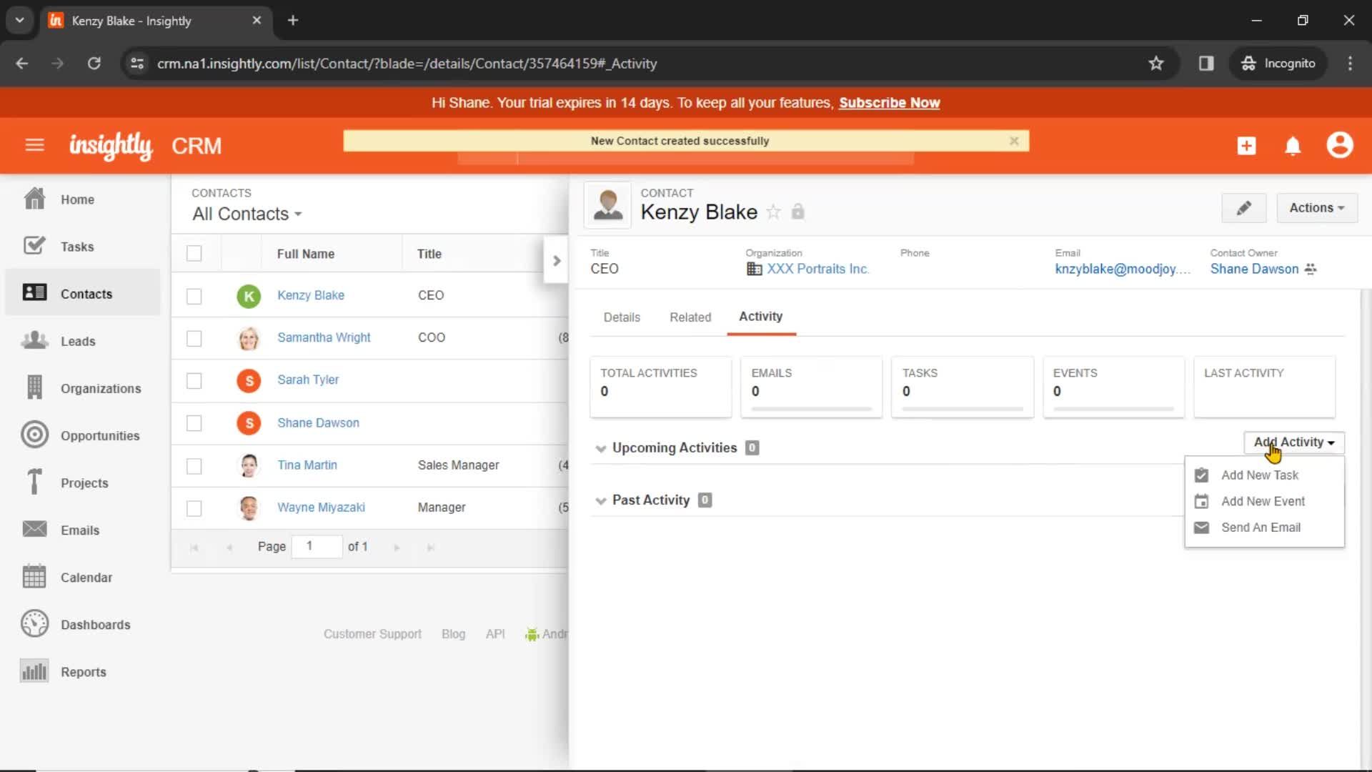Collapse the Past Activity section
This screenshot has height=772, width=1372.
pos(600,500)
